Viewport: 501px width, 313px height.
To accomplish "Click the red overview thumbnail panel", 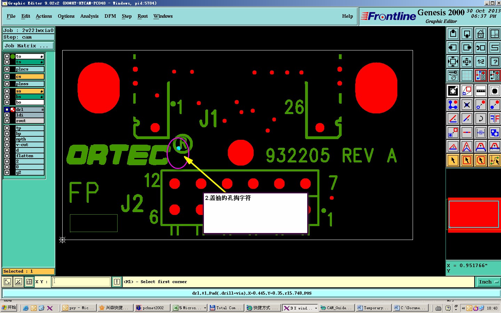I will pyautogui.click(x=474, y=215).
